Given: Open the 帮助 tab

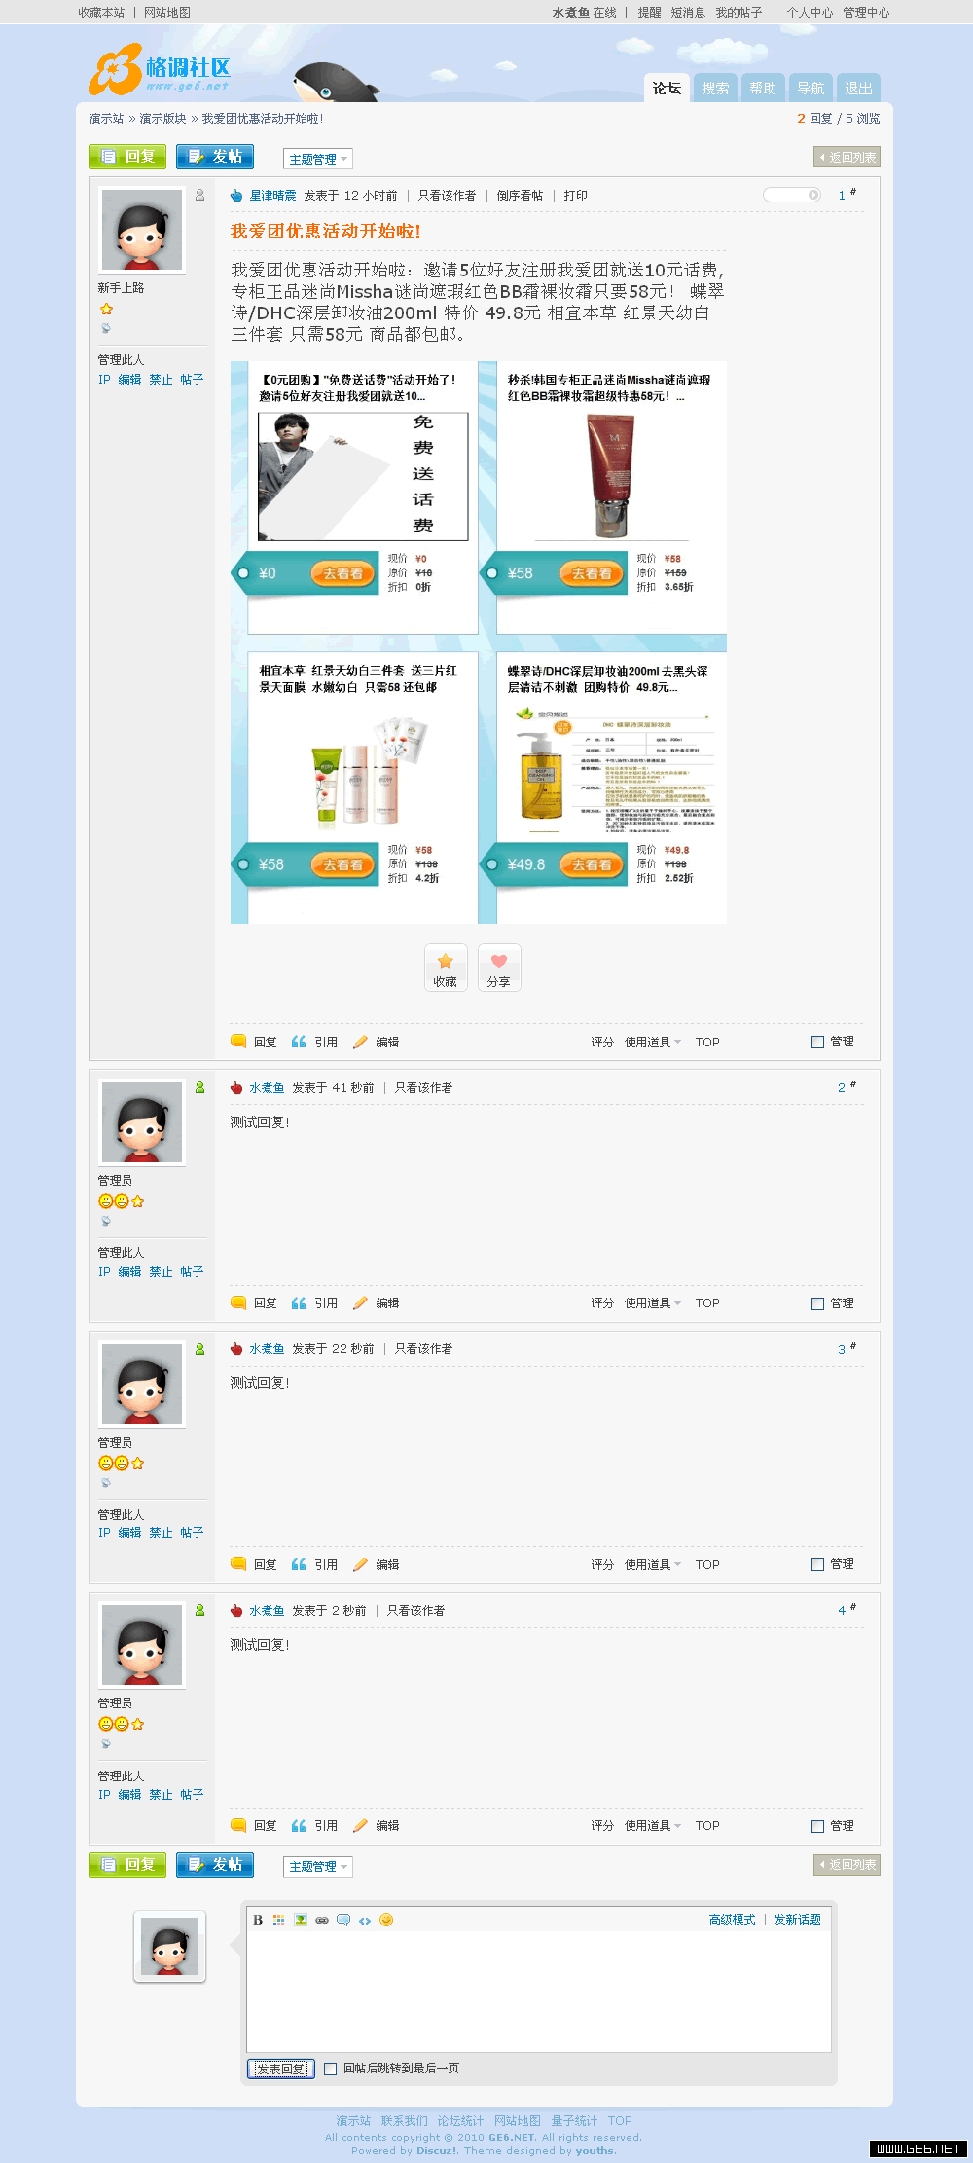Looking at the screenshot, I should 763,88.
